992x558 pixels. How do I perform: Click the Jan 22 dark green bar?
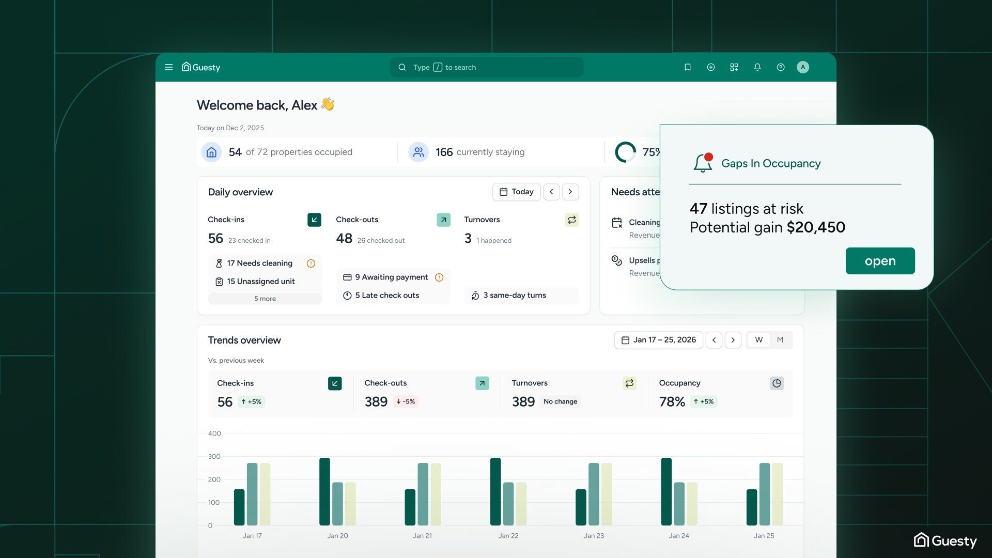(x=495, y=491)
